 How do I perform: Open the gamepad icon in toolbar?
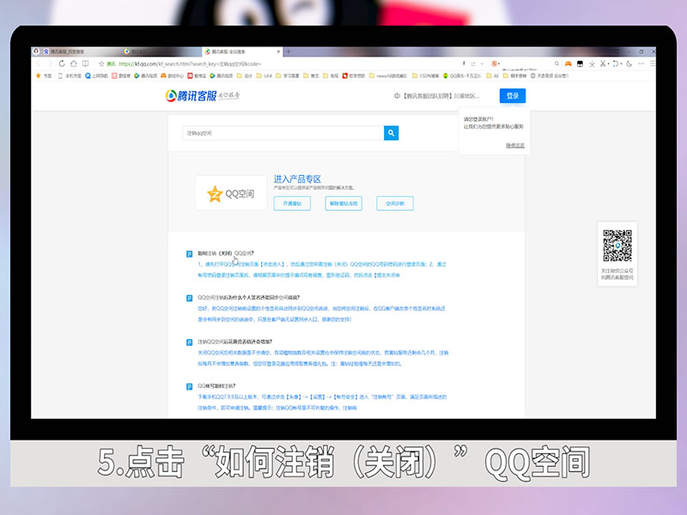(568, 64)
